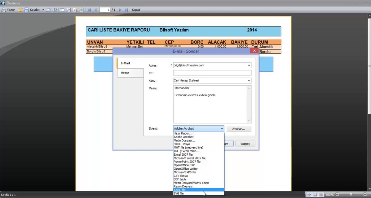Open the page setup icon
Screen dimensions: 371x198
tap(82, 10)
